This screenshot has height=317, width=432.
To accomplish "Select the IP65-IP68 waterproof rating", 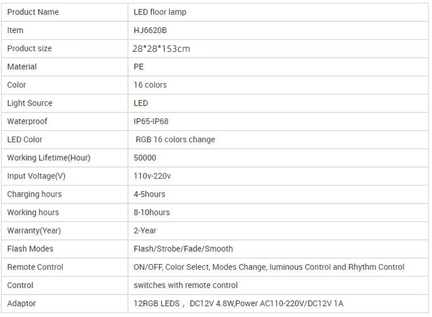I will 151,122.
